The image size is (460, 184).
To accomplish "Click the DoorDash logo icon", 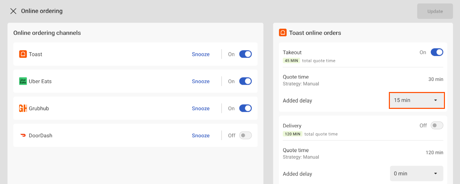I will click(x=23, y=135).
